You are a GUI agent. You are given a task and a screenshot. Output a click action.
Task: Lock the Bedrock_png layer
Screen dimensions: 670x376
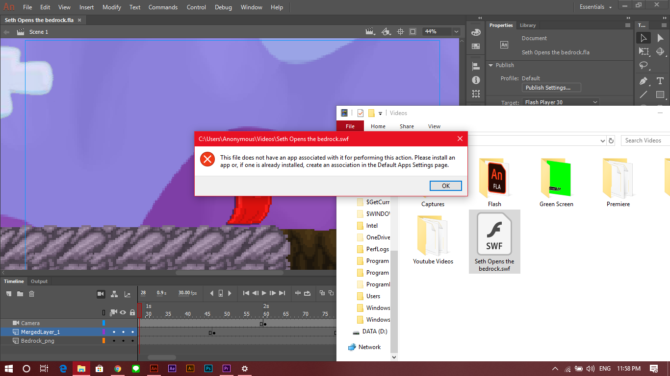132,341
